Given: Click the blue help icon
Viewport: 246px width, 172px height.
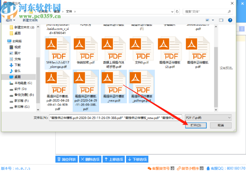Looking at the screenshot, I should pos(230,20).
